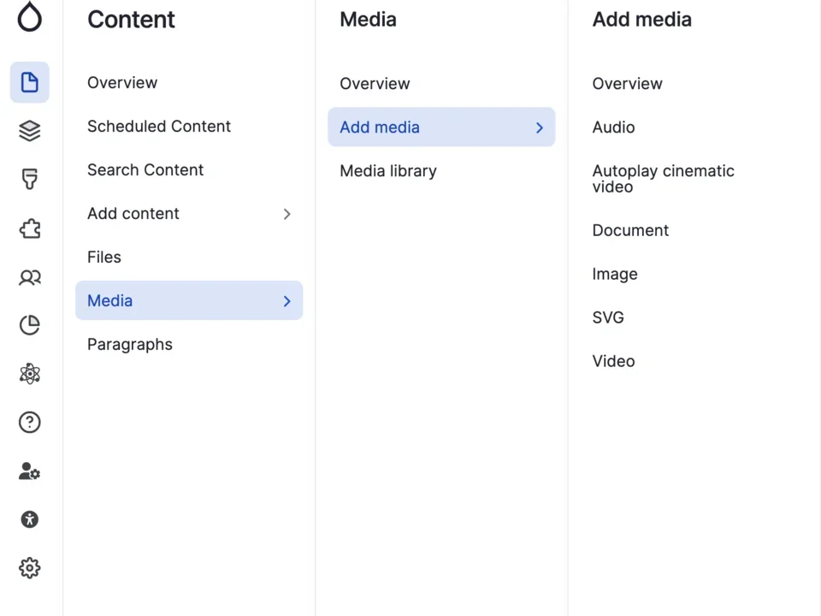
Task: Open the Media library entry
Action: (x=388, y=171)
